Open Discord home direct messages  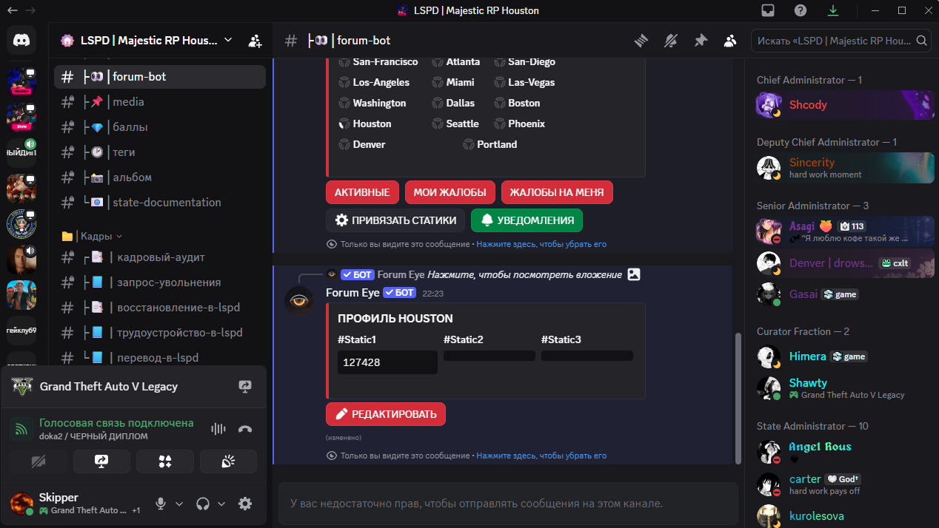click(21, 40)
